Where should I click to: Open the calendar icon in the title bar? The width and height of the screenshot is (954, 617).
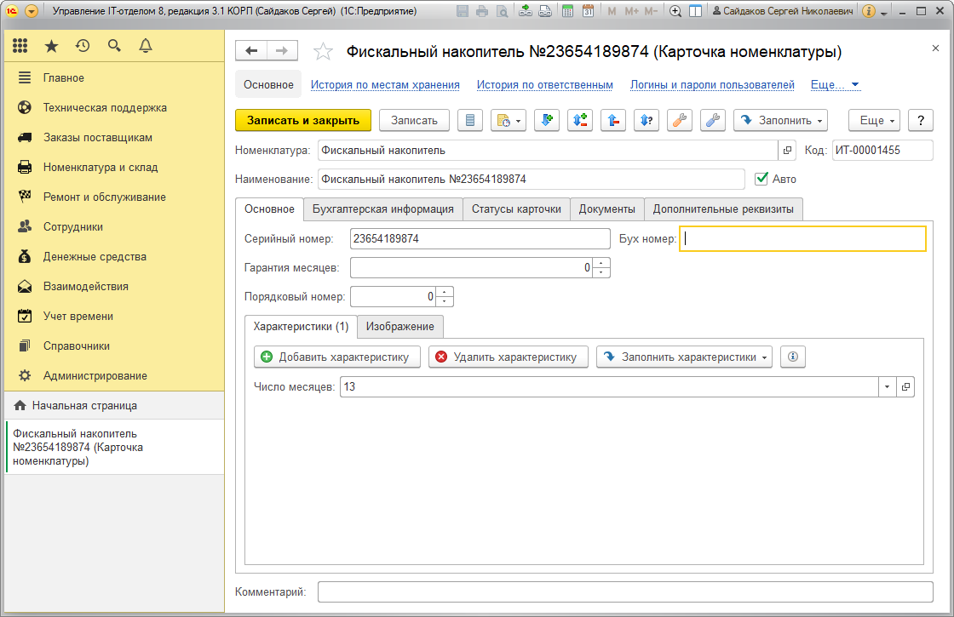pyautogui.click(x=588, y=11)
